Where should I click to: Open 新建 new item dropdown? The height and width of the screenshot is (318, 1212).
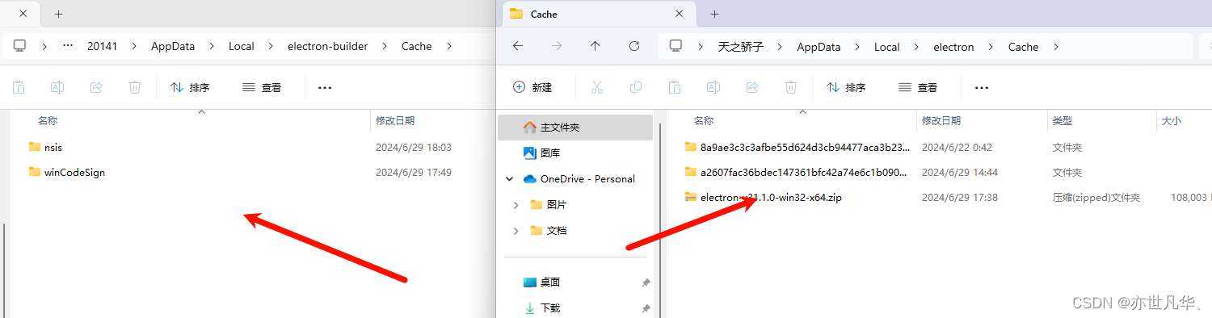coord(533,87)
